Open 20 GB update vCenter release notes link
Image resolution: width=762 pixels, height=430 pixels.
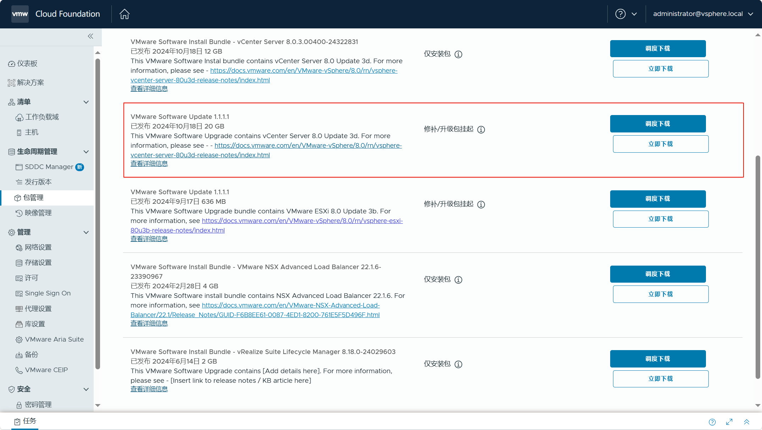tap(266, 151)
